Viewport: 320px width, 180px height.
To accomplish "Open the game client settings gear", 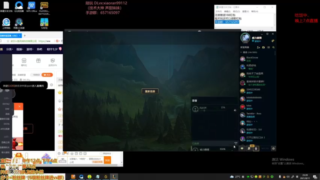I will 267,34.
